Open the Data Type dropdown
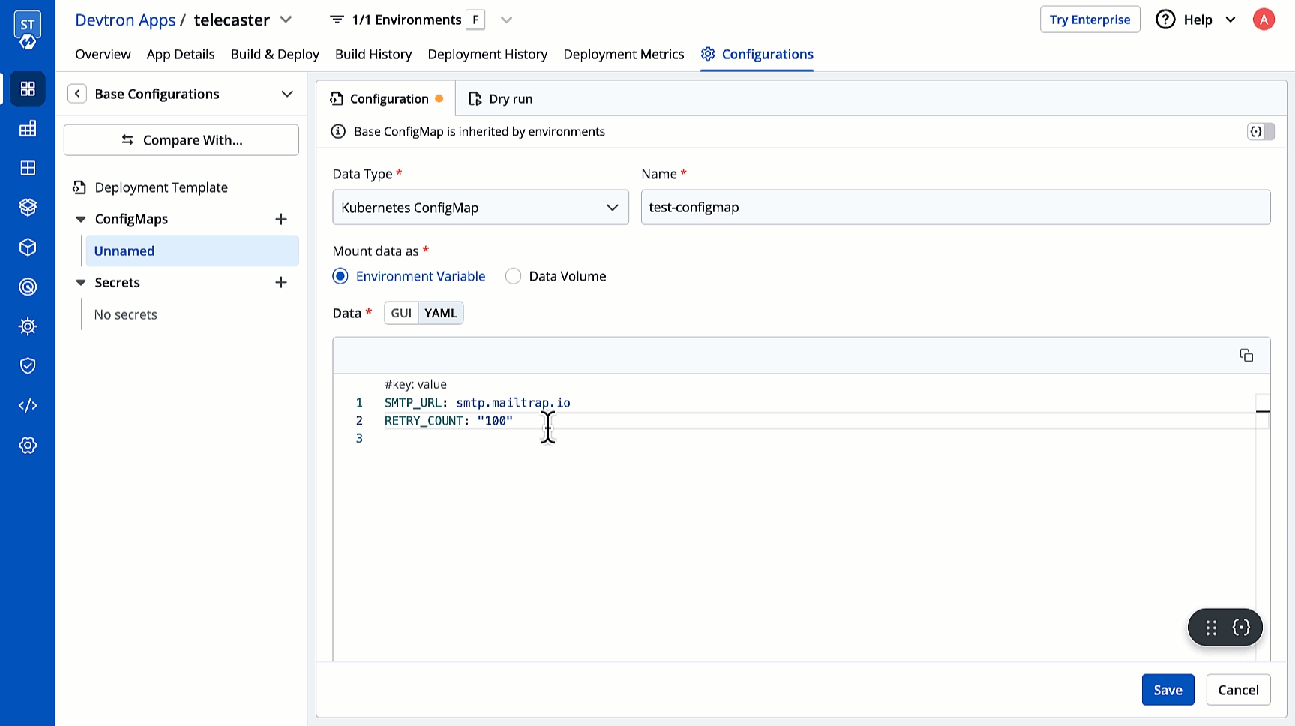This screenshot has width=1295, height=726. [480, 208]
